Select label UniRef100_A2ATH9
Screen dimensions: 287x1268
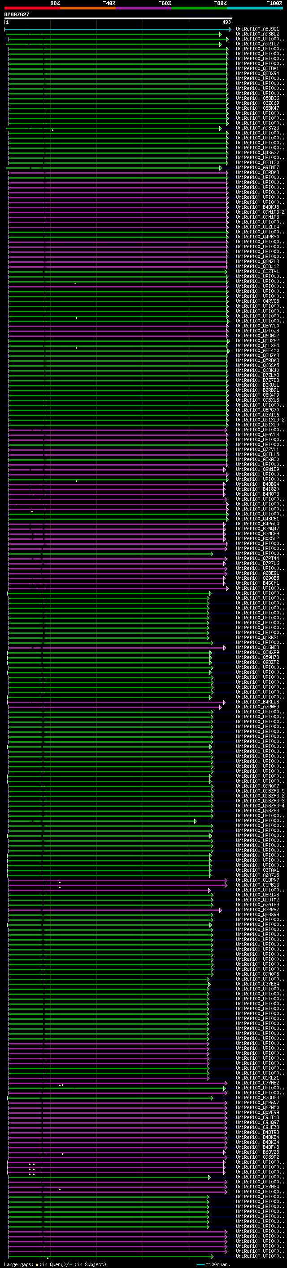click(257, 905)
